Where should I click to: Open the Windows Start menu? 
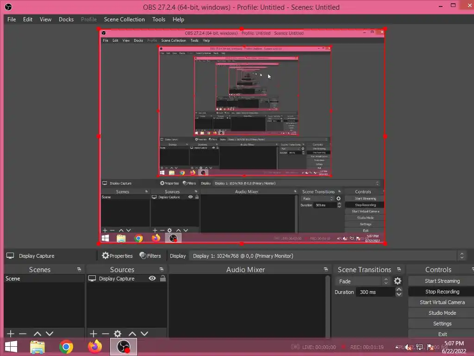[x=11, y=347]
